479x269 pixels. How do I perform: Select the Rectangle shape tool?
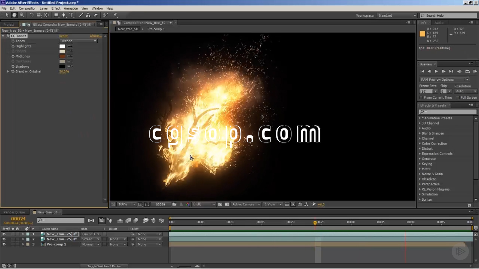[x=56, y=15]
